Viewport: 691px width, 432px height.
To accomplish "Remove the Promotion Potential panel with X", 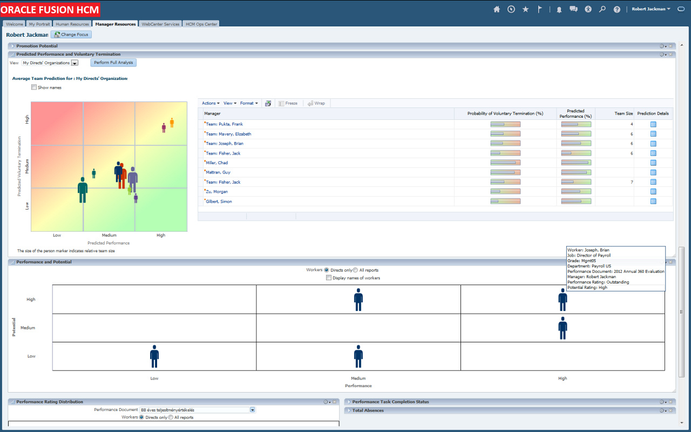I will click(x=671, y=46).
